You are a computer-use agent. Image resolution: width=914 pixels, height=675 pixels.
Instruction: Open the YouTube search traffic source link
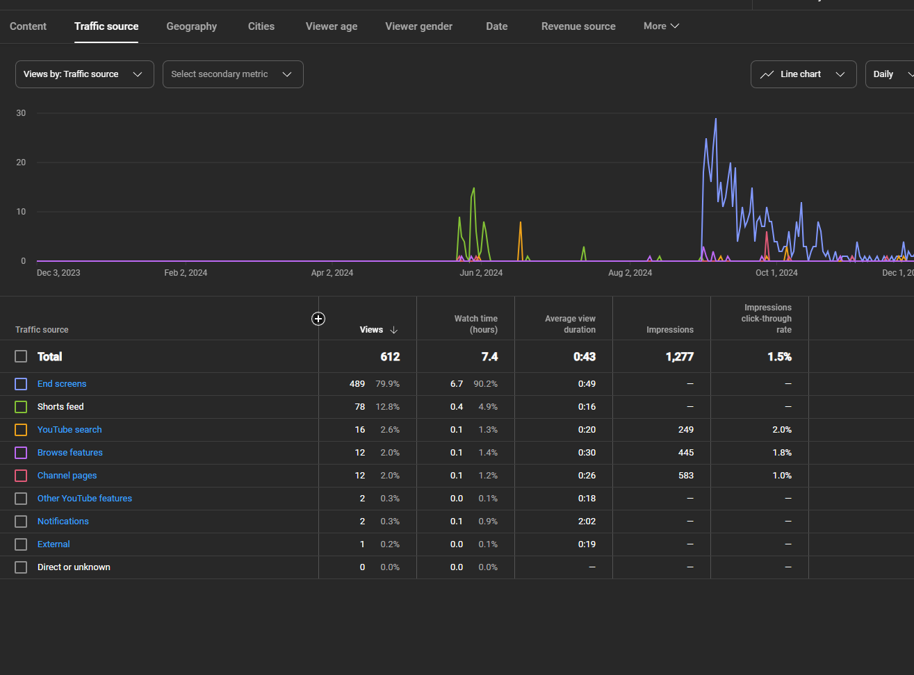[x=70, y=430]
